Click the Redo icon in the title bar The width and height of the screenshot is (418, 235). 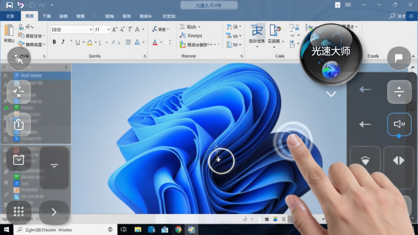pos(32,5)
